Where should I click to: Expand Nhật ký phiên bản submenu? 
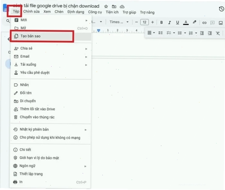pyautogui.click(x=50, y=129)
